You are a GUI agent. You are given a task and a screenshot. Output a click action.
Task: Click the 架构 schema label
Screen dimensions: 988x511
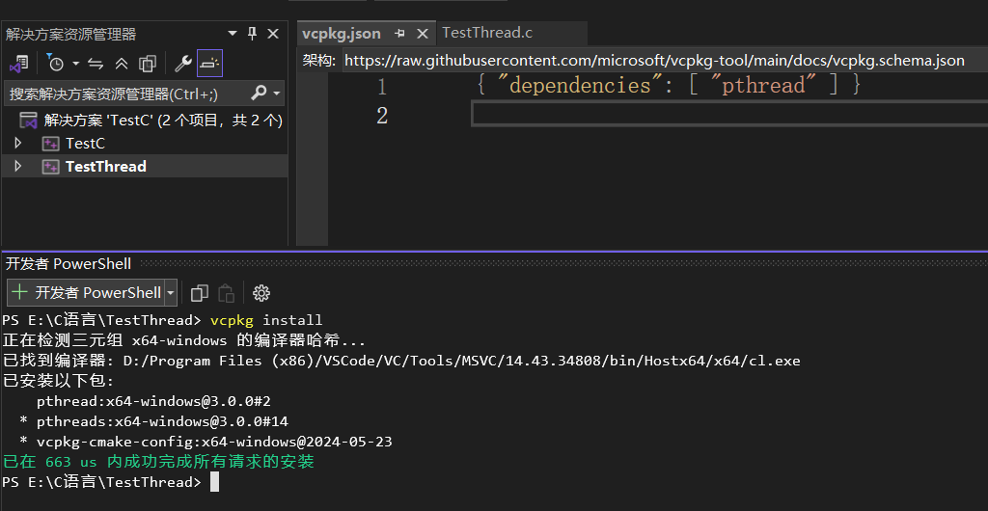point(318,61)
